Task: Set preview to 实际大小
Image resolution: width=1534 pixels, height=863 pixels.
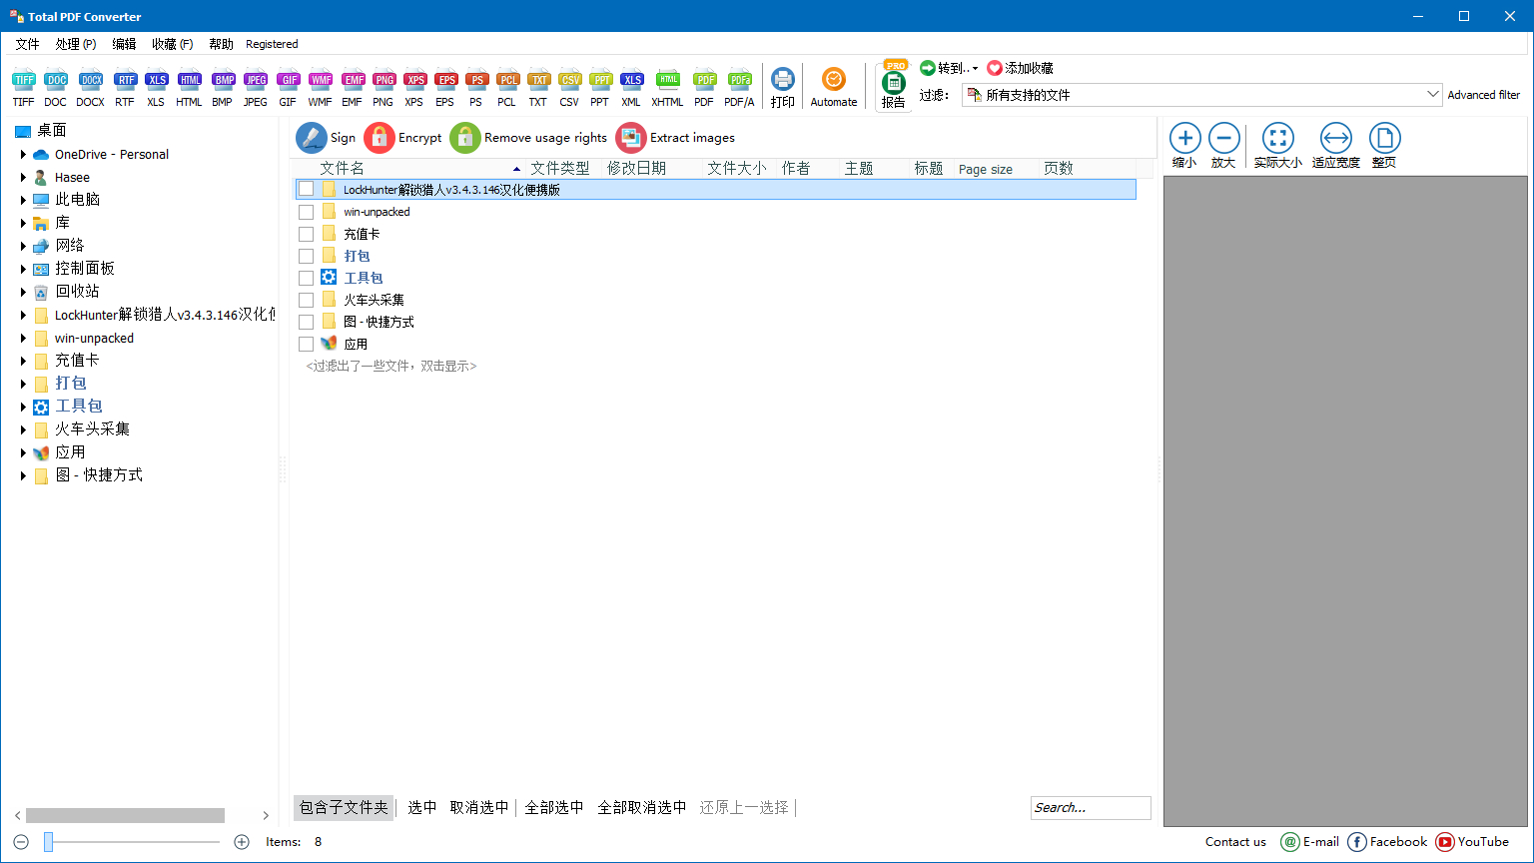Action: (1277, 146)
